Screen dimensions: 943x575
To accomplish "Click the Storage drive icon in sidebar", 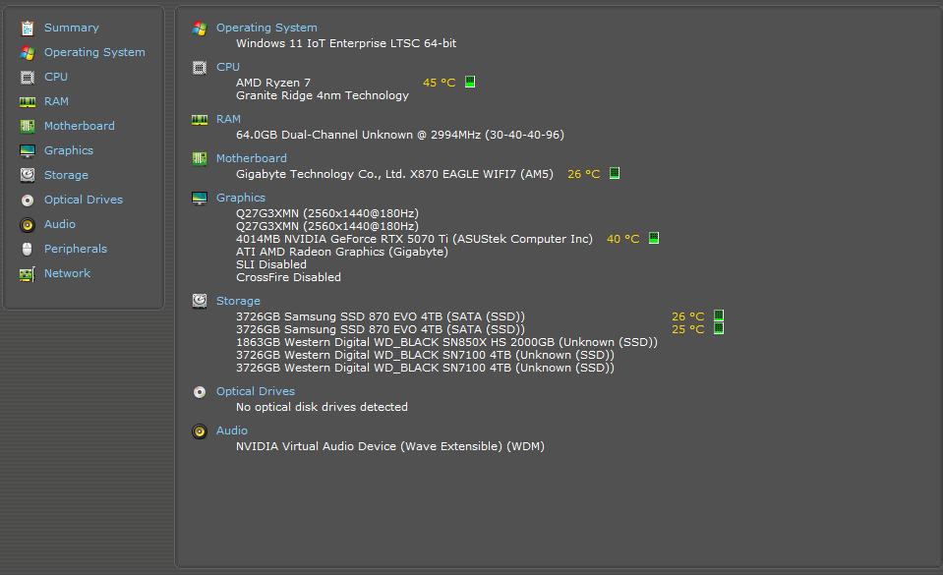I will pos(28,175).
